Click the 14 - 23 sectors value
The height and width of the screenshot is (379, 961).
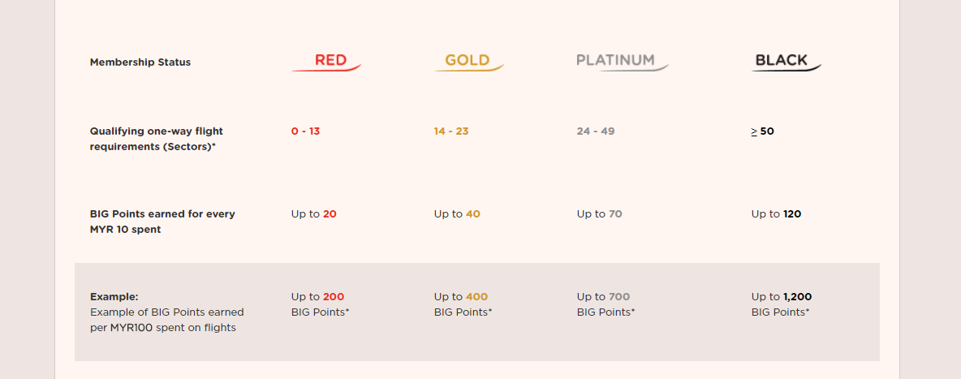pos(451,131)
